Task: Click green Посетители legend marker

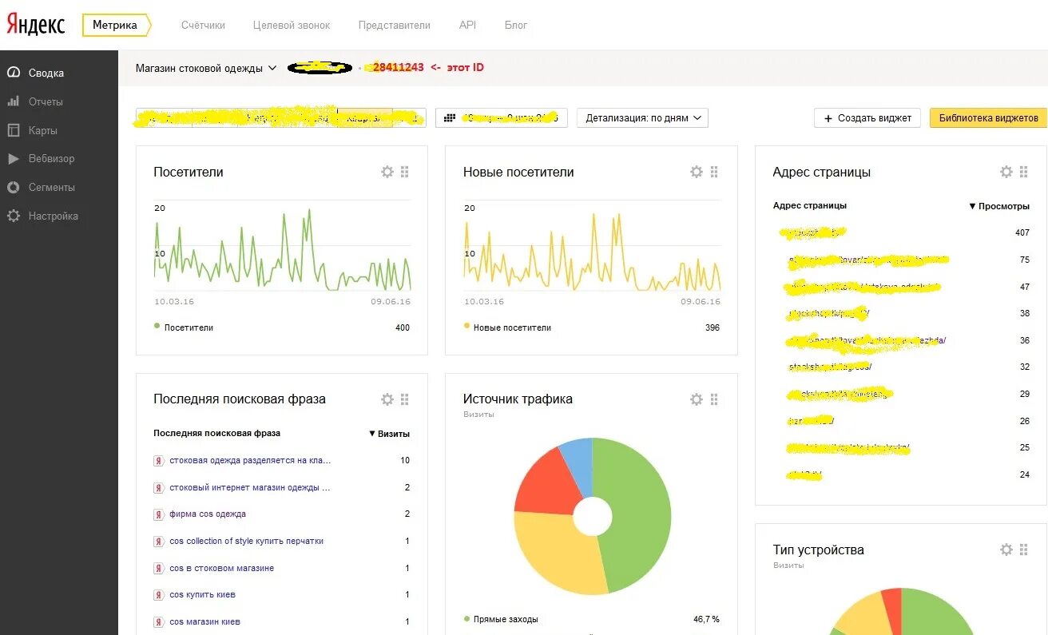Action: [x=157, y=326]
